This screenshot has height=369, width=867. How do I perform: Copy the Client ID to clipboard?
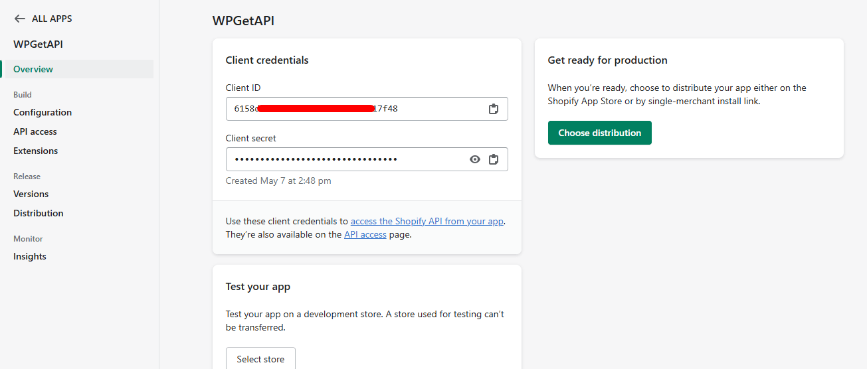(493, 109)
